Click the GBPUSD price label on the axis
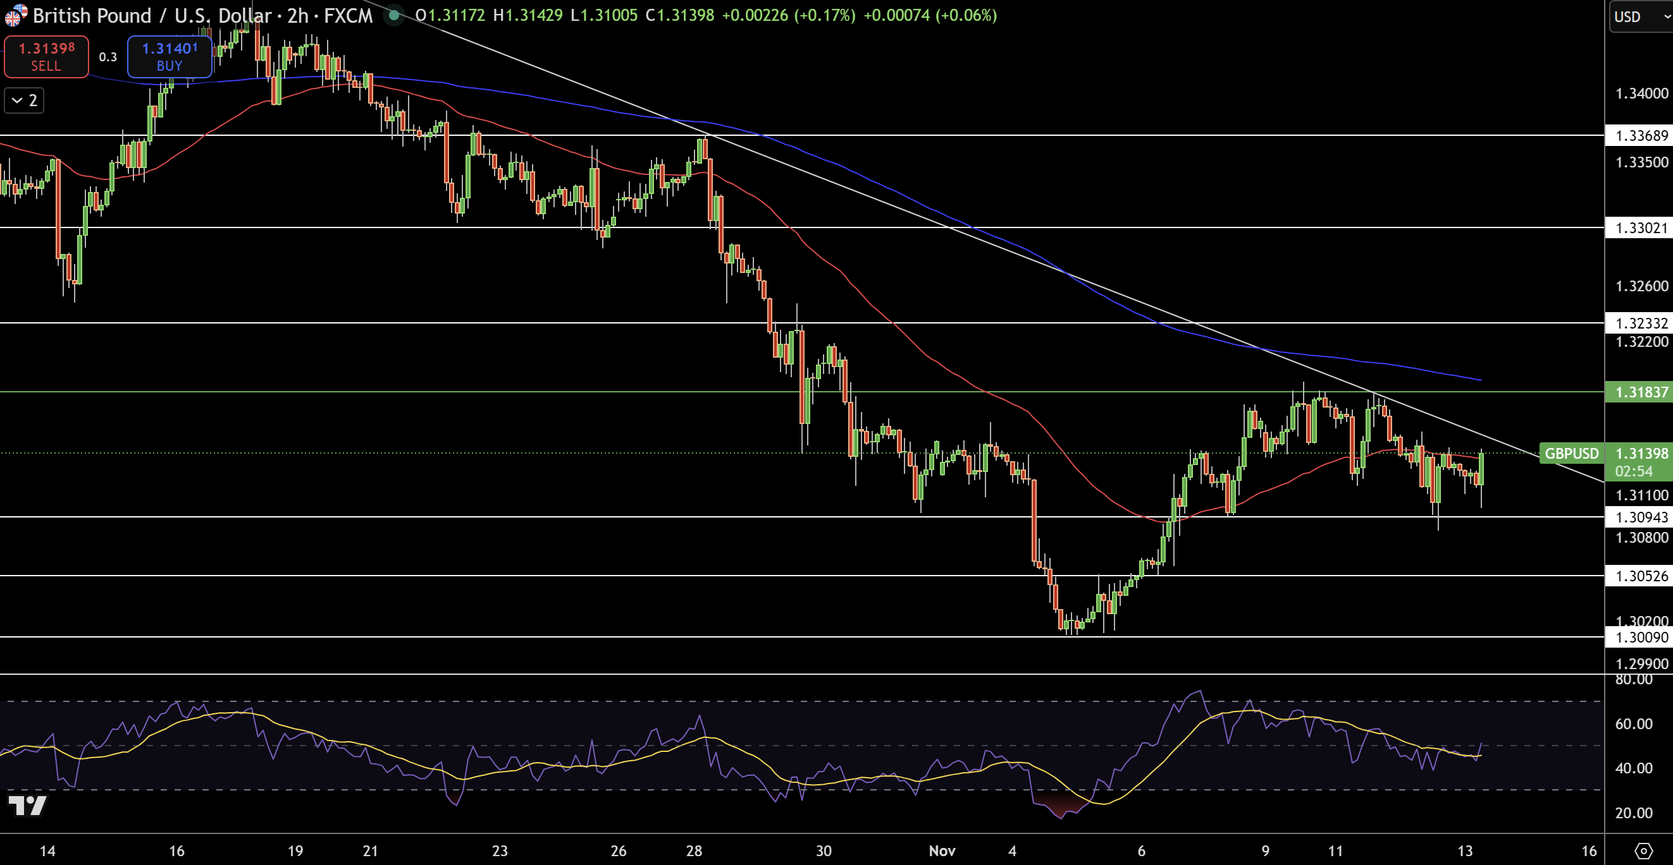Screen dimensions: 1673x865 pyautogui.click(x=1572, y=454)
